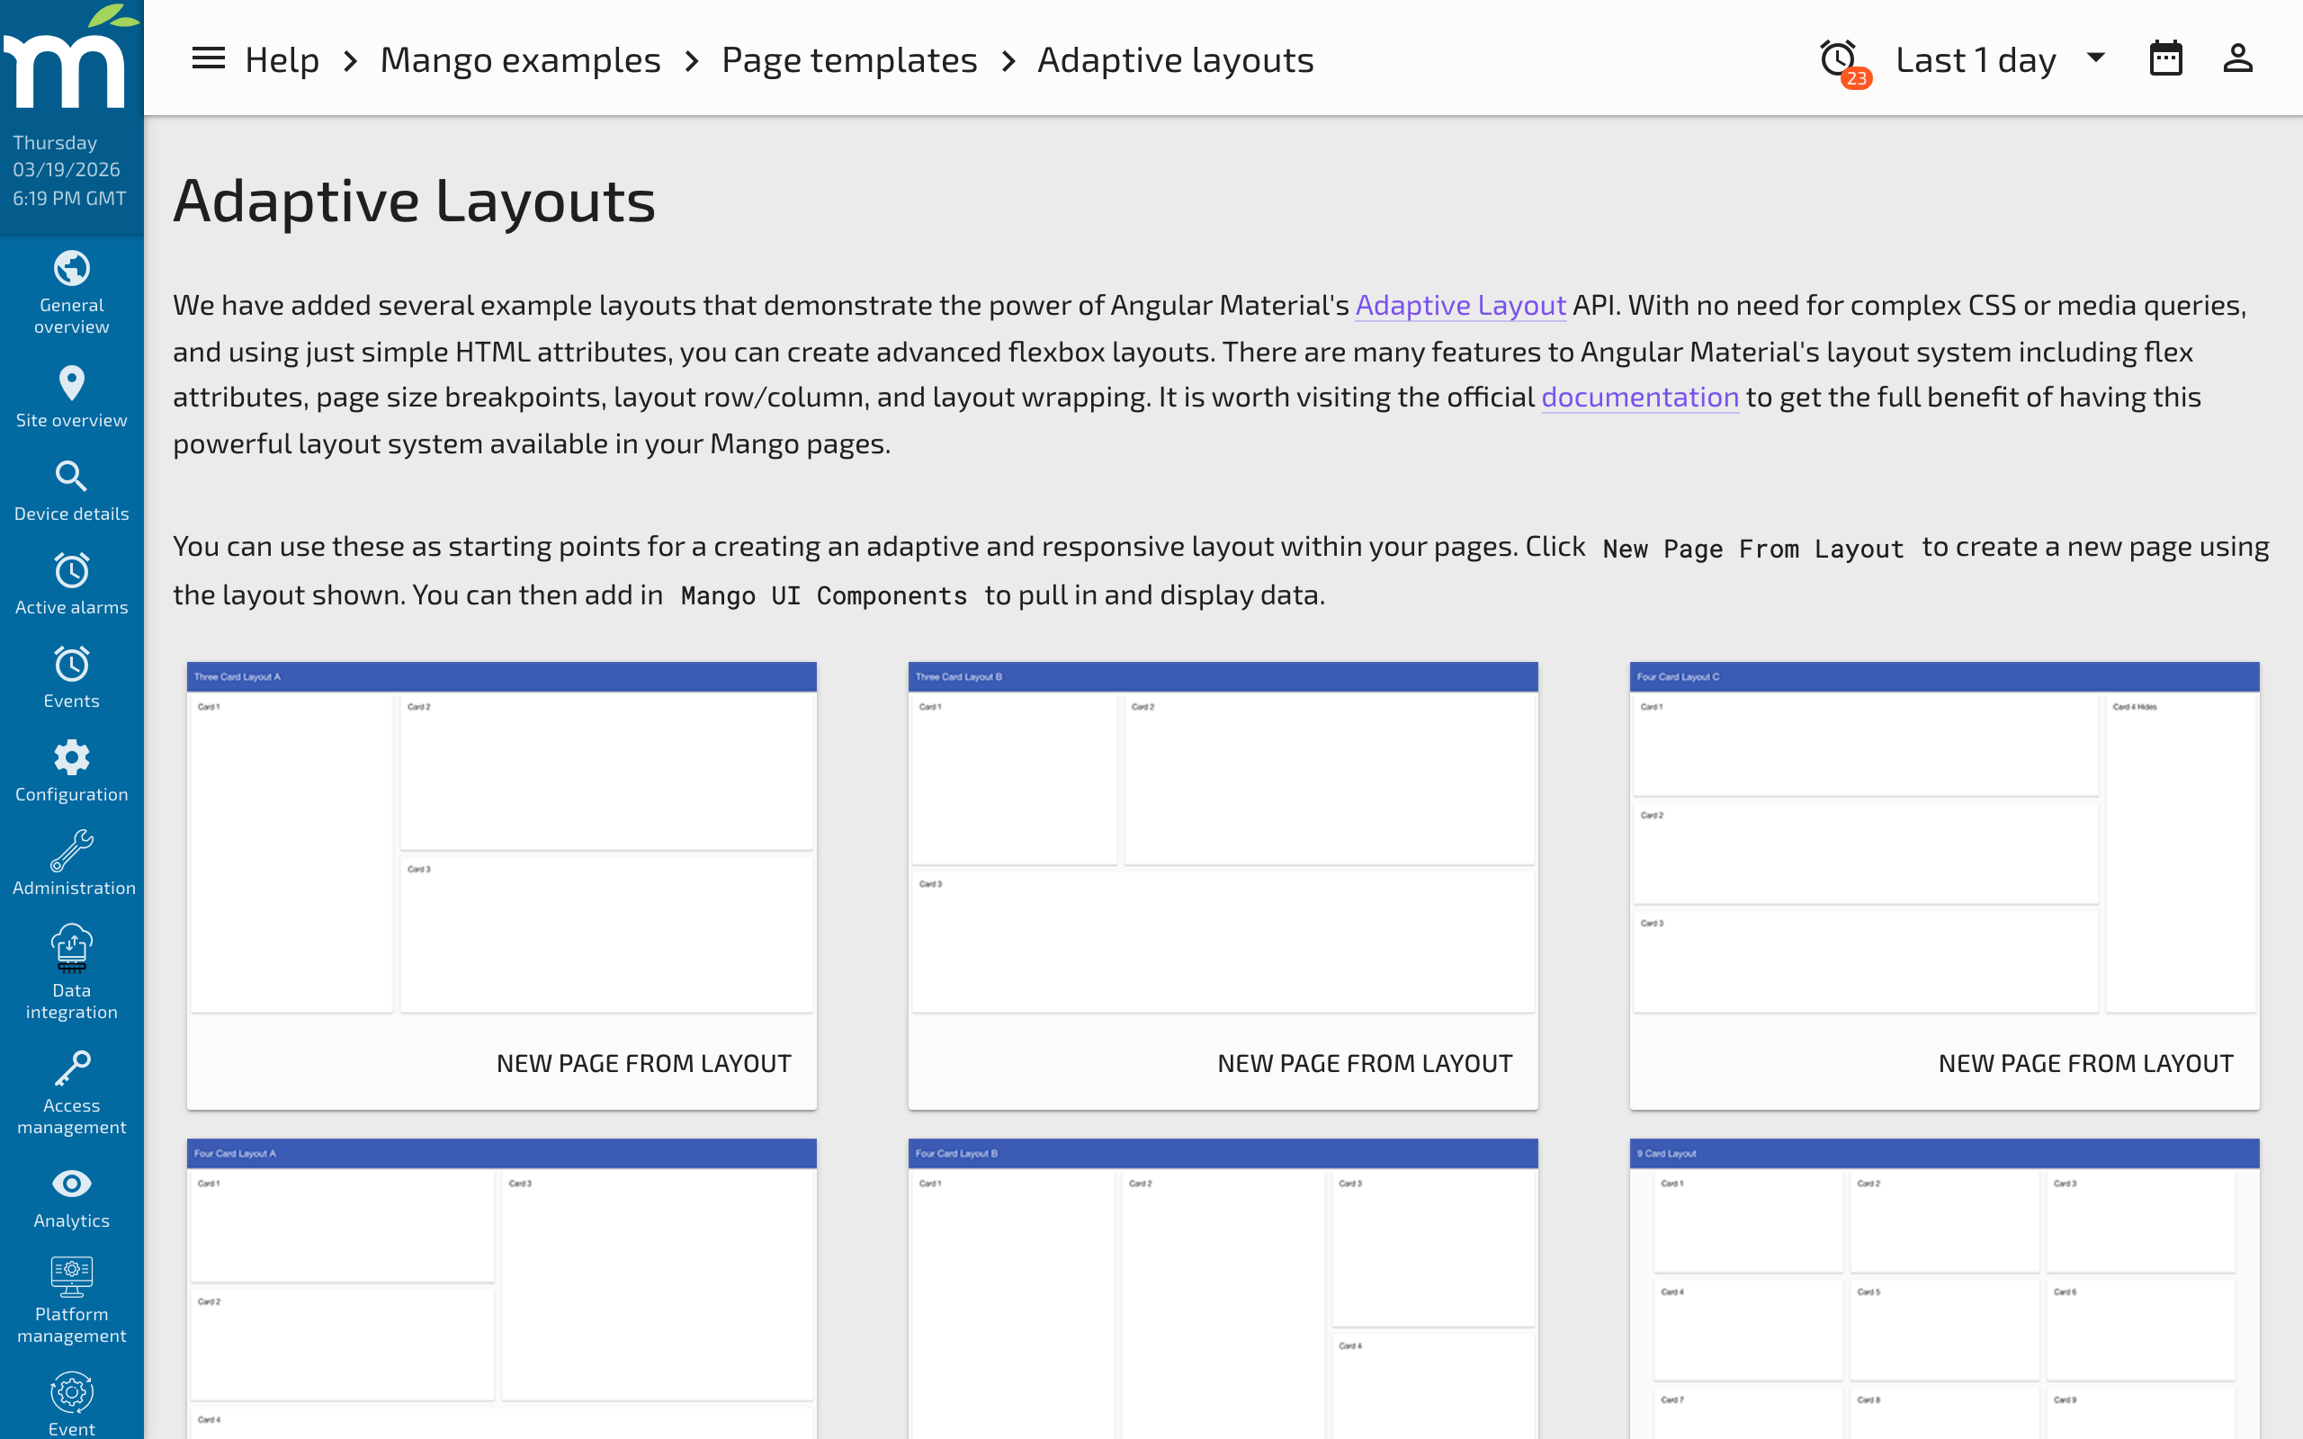Click the documentation hyperlink
The image size is (2303, 1439).
click(1639, 397)
